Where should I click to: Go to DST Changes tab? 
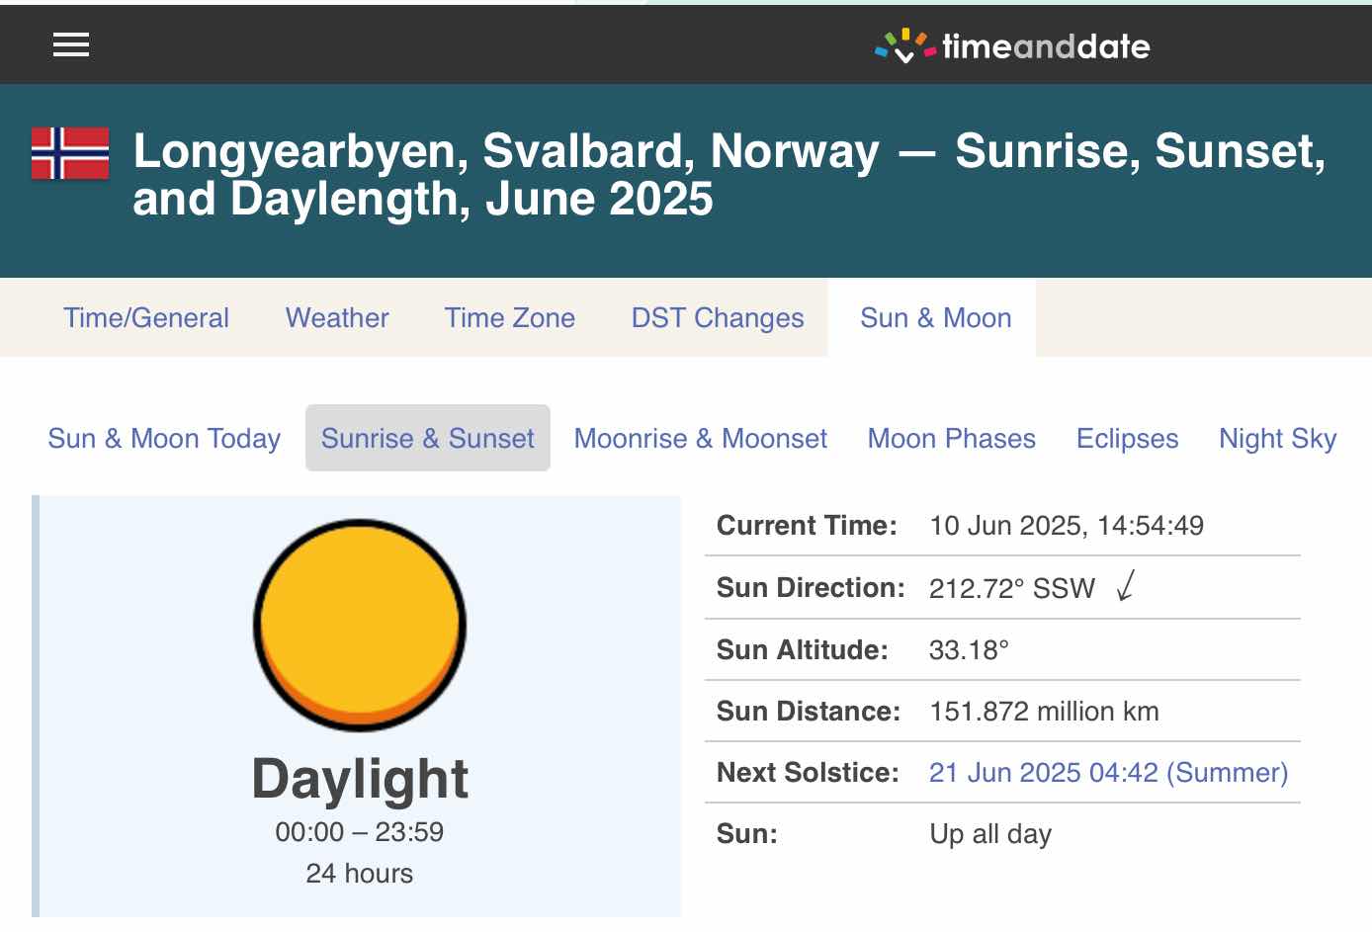click(718, 318)
